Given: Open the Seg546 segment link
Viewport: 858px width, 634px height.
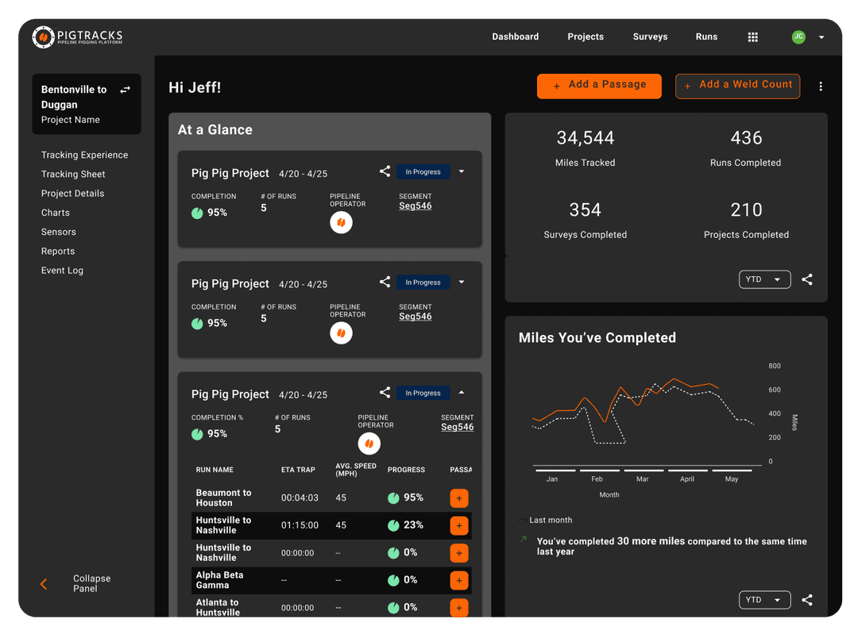Looking at the screenshot, I should point(415,206).
